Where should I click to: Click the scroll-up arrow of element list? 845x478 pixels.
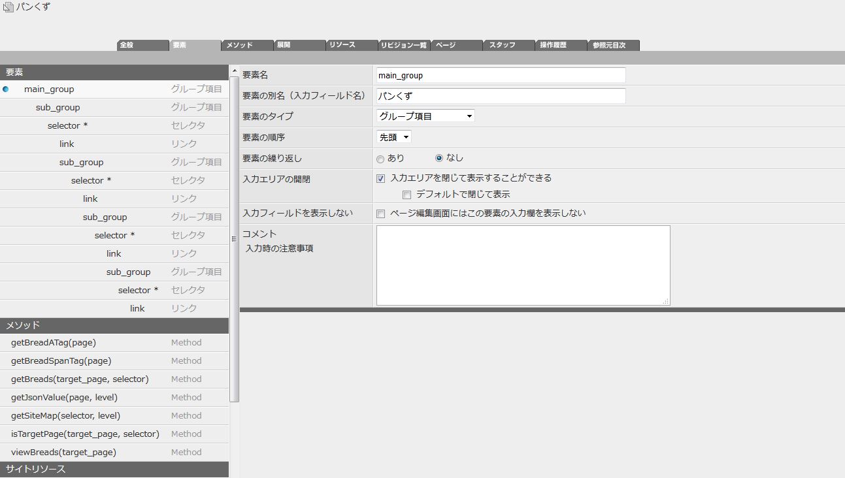tap(235, 71)
